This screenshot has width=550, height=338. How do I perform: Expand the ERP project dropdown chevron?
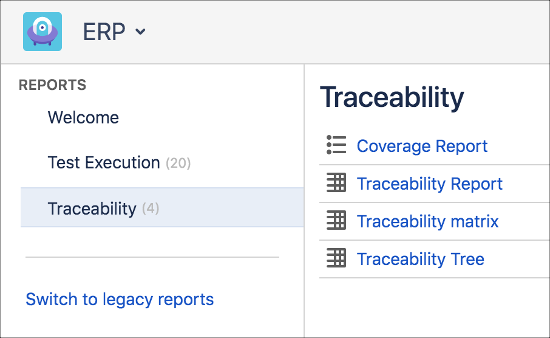point(140,32)
